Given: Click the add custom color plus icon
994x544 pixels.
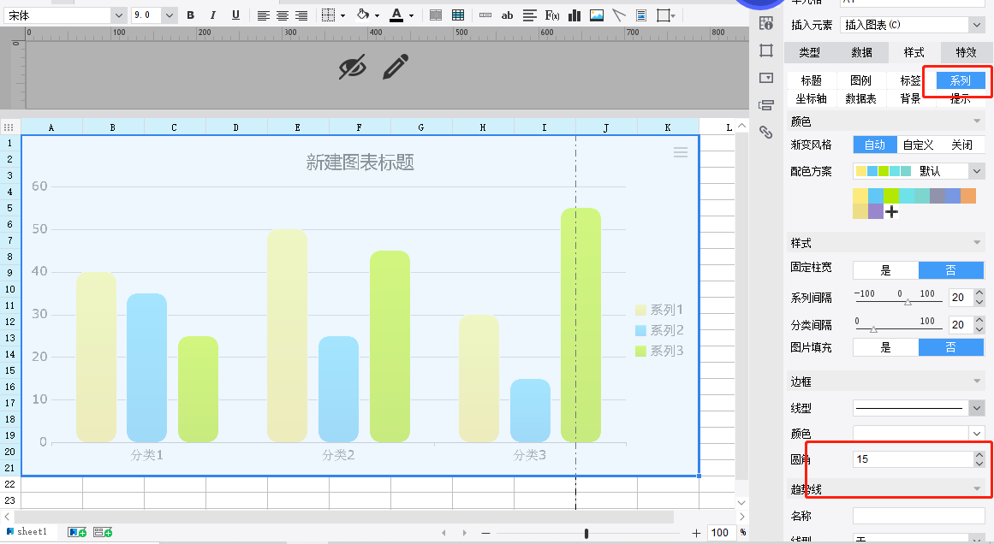Looking at the screenshot, I should coord(891,211).
